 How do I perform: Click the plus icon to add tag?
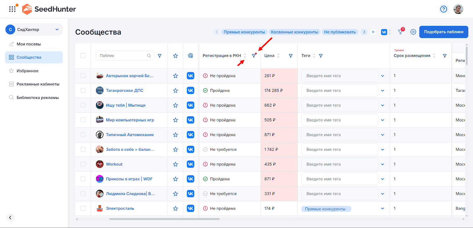coord(373,32)
